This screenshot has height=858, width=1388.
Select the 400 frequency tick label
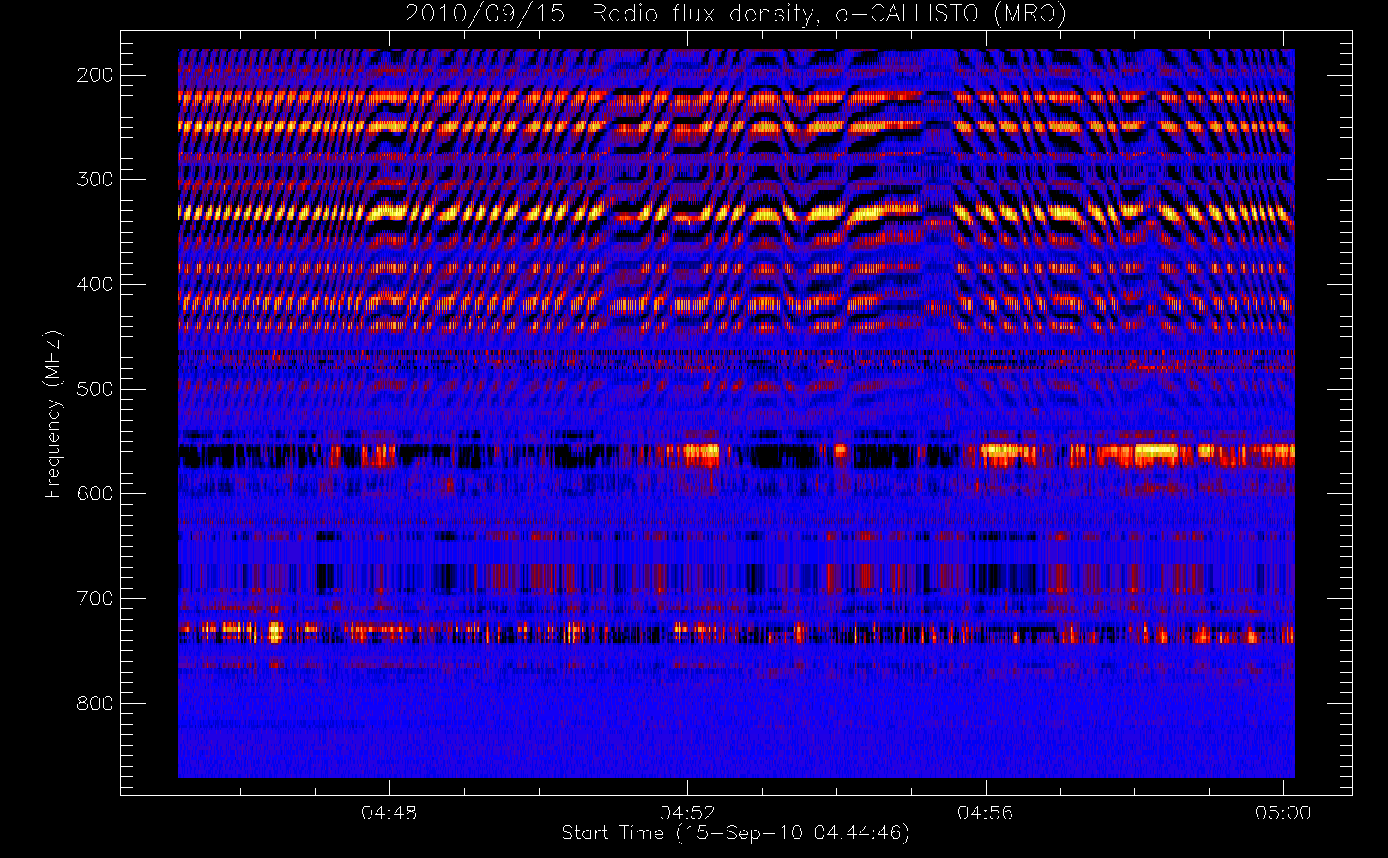point(94,284)
